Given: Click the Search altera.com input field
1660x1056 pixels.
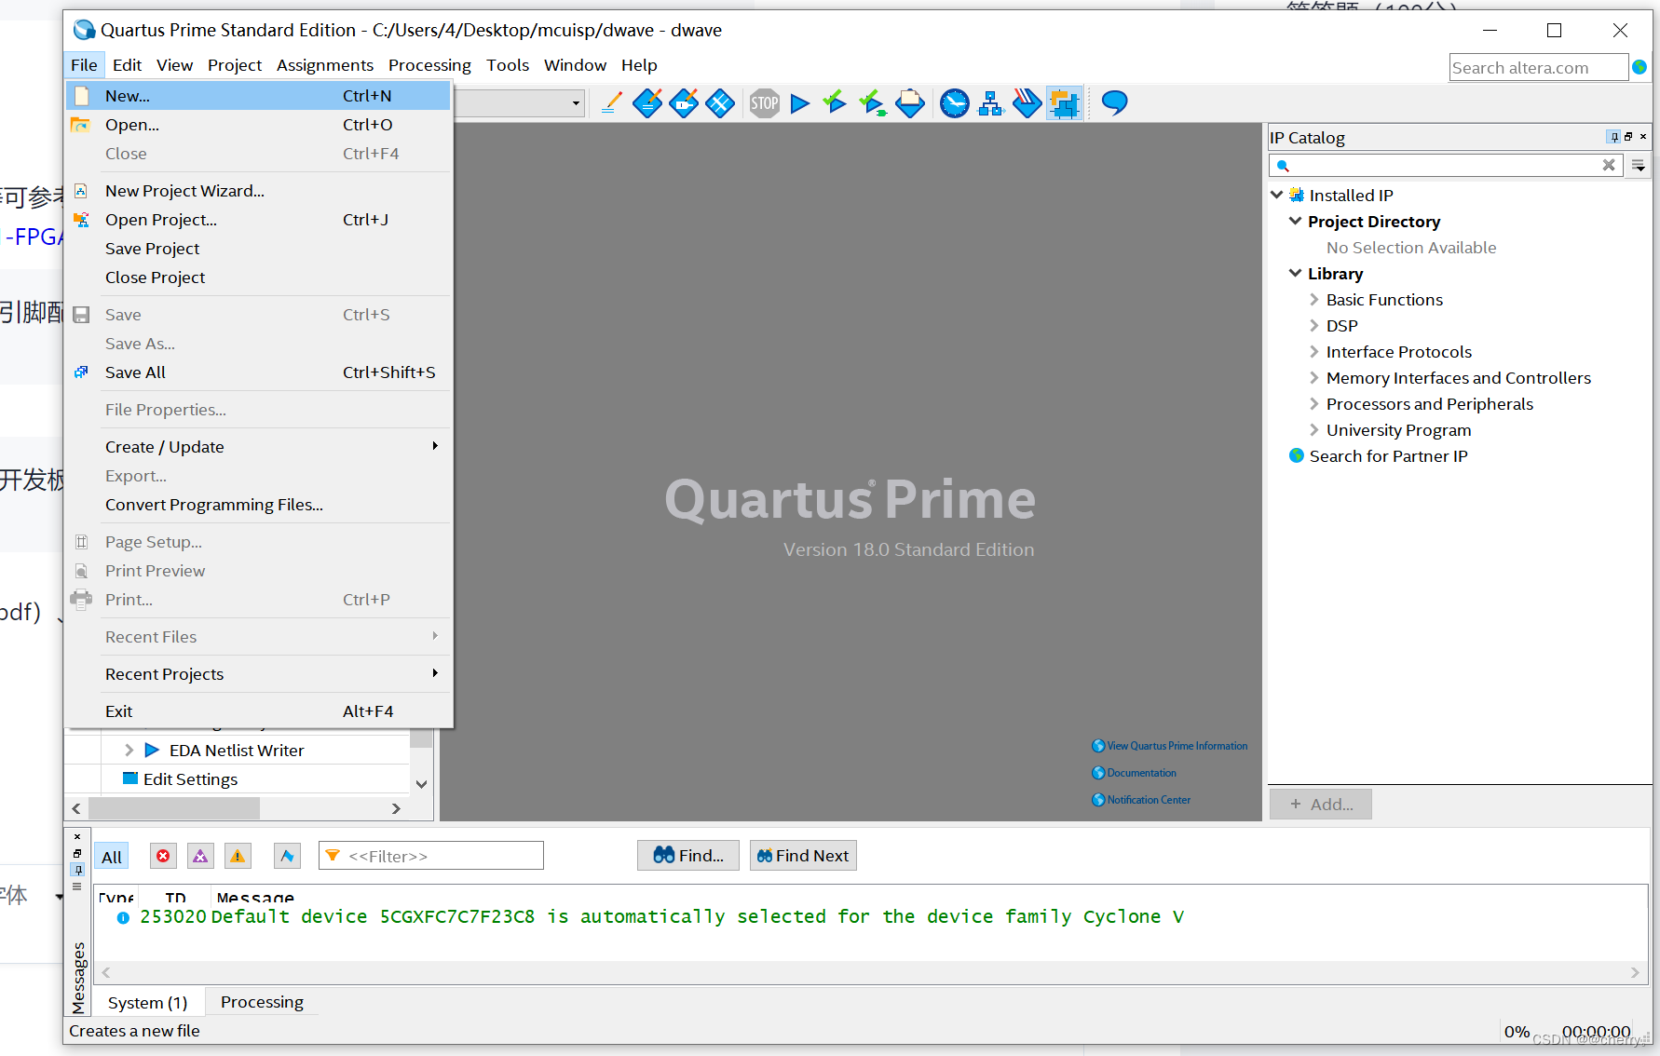Looking at the screenshot, I should 1539,67.
